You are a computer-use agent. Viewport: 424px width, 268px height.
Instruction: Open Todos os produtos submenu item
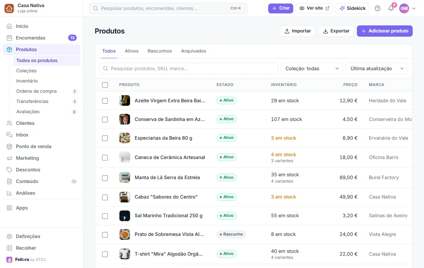(47, 60)
